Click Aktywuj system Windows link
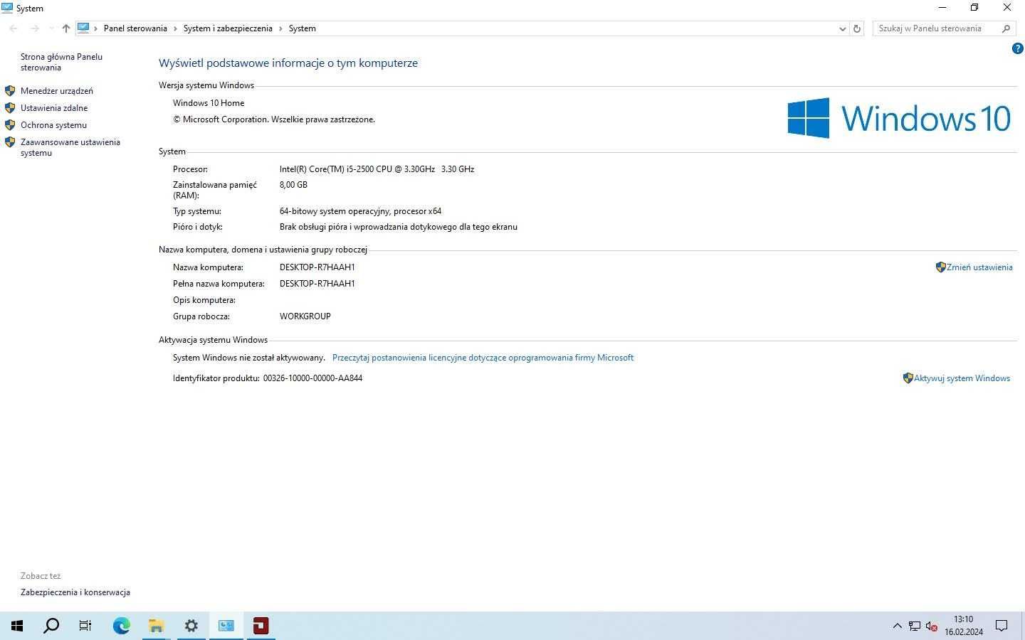 tap(962, 378)
